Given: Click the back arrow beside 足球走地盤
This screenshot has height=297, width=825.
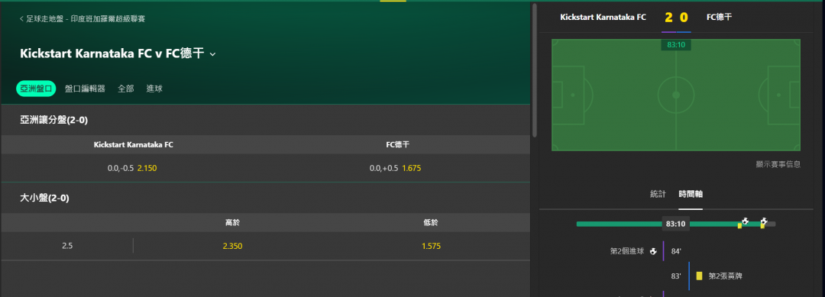Looking at the screenshot, I should pyautogui.click(x=21, y=19).
